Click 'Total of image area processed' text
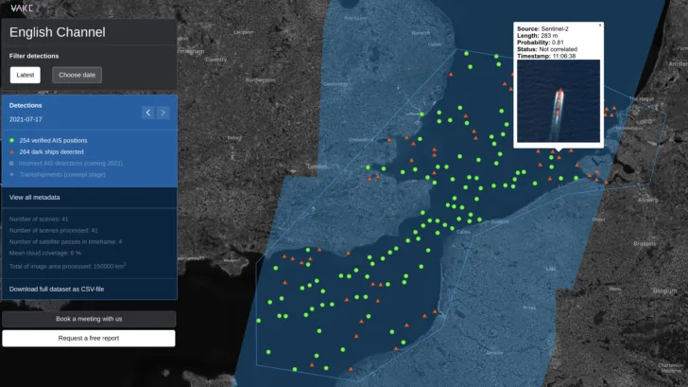Image resolution: width=688 pixels, height=387 pixels. click(x=68, y=266)
